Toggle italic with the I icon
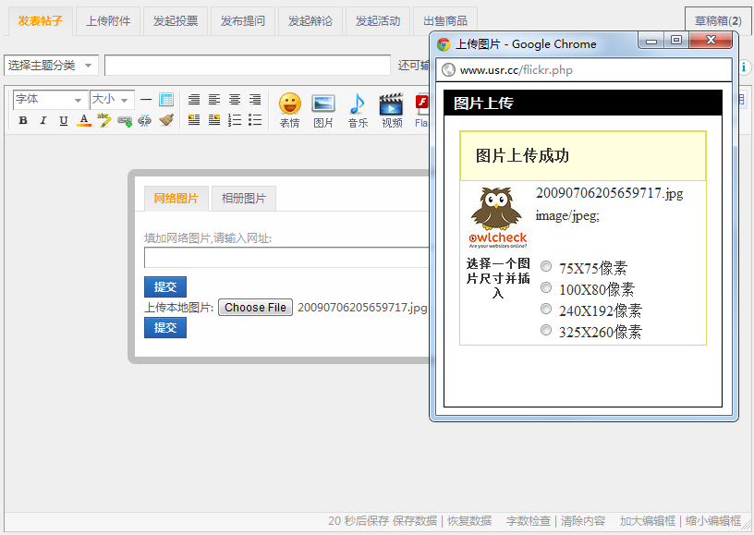 coord(42,120)
